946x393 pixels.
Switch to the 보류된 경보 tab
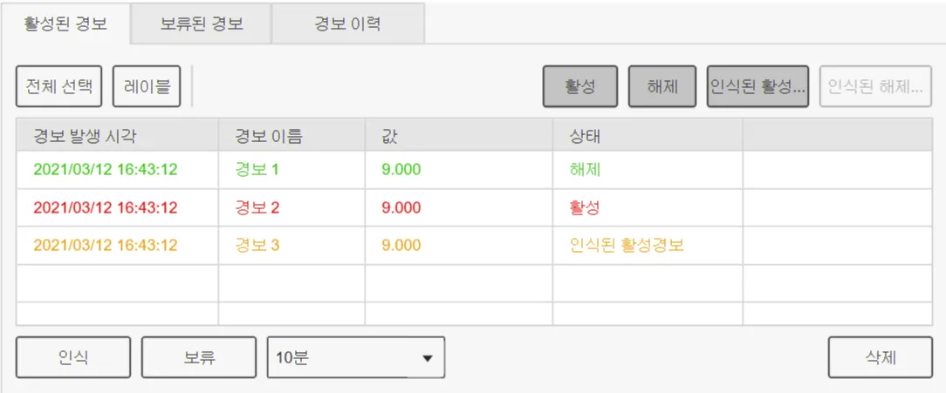coord(202,24)
